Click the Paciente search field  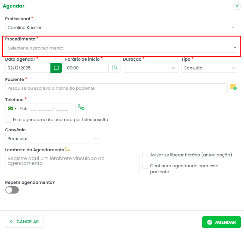pos(116,88)
